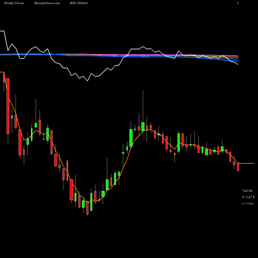Click the last red candle at chart's right end
This screenshot has width=258, height=258.
pos(238,167)
